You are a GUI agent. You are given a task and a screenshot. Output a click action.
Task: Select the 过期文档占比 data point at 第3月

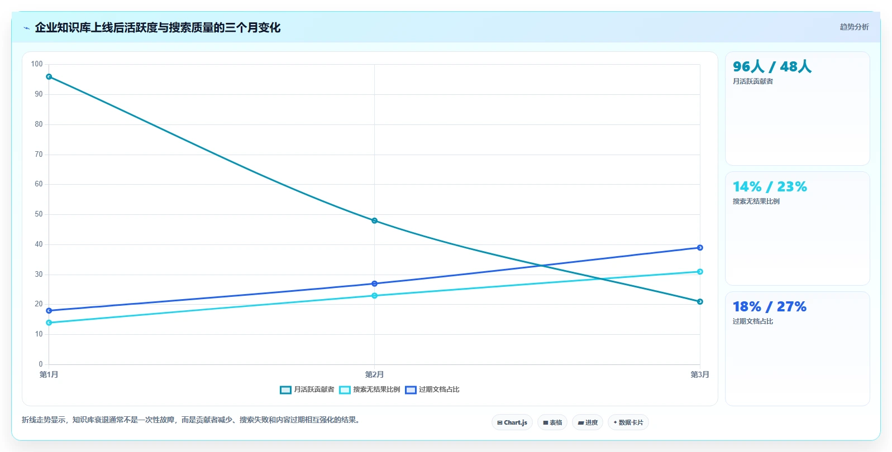point(700,248)
